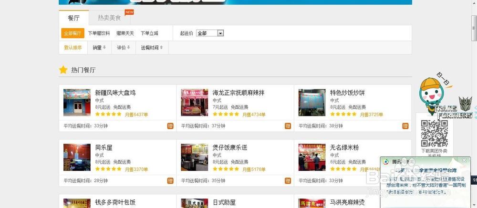Open the 马洪亮麻辣烫 restaurant link
The image size is (477, 208).
347,202
